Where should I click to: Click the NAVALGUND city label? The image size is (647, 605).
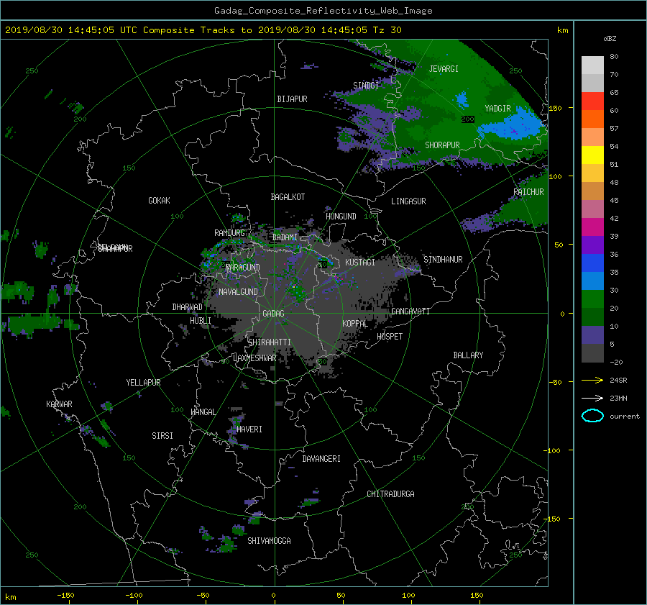coord(238,291)
